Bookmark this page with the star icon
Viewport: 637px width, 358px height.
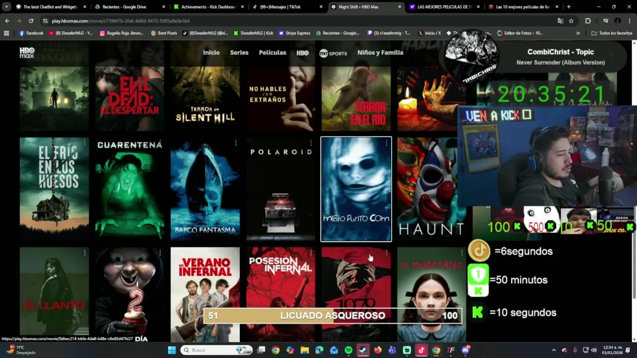(571, 21)
